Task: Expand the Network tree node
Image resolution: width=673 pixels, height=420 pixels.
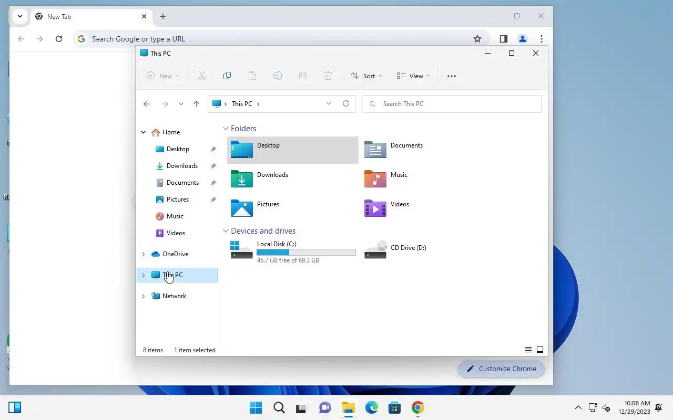Action: tap(143, 296)
